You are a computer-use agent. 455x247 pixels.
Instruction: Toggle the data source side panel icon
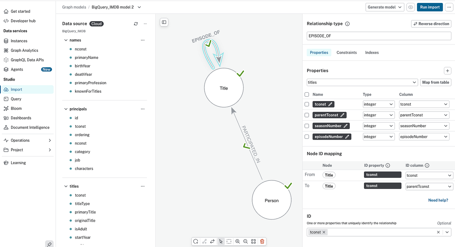click(x=164, y=22)
